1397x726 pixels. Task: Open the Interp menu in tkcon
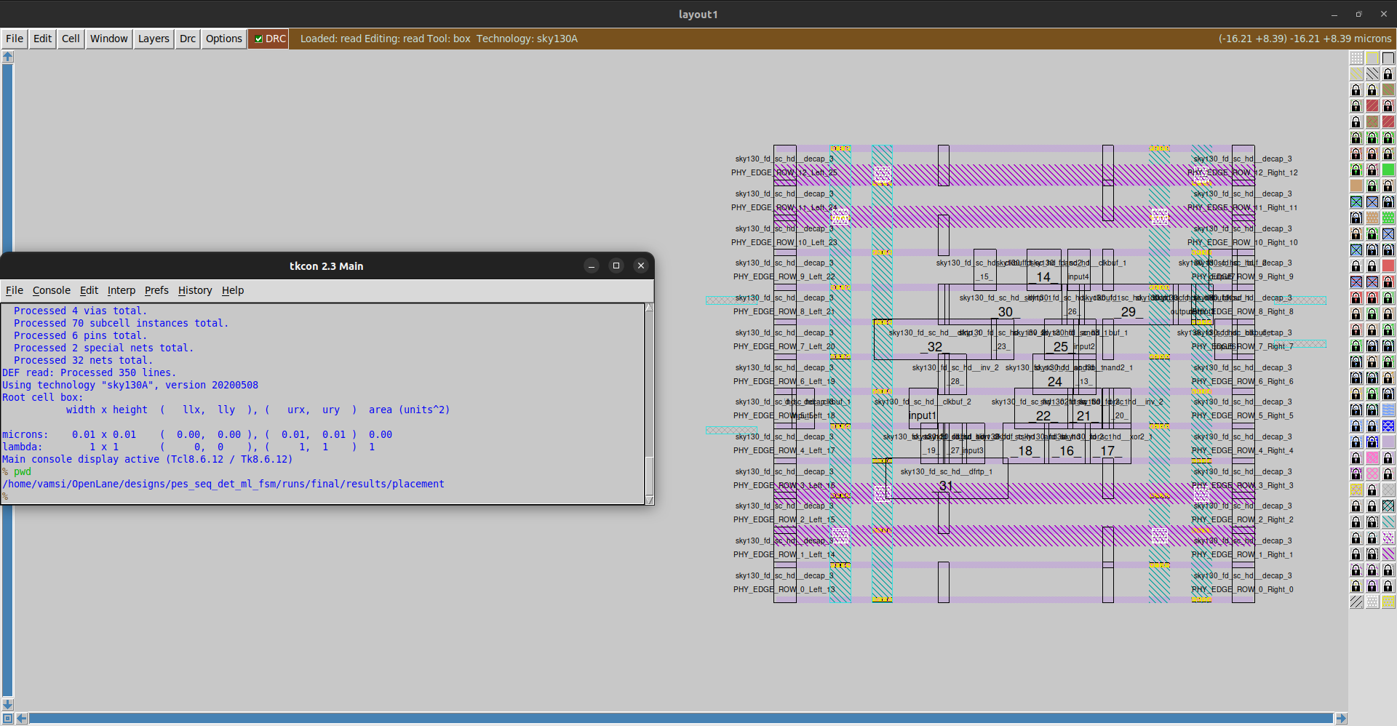[122, 290]
